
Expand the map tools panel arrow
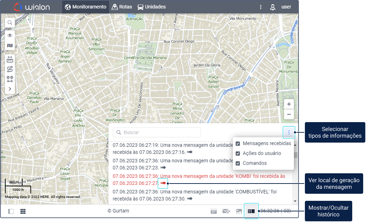point(10,89)
